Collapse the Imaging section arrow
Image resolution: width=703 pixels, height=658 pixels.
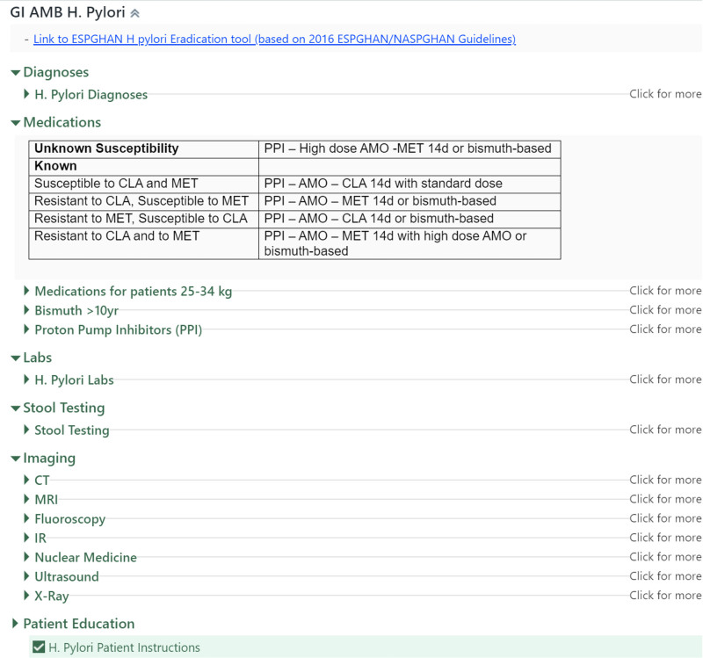(x=16, y=458)
